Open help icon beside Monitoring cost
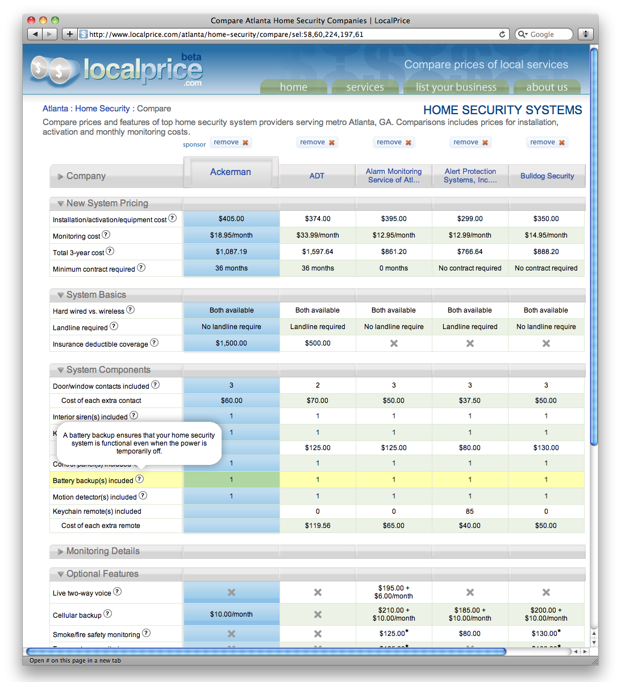The height and width of the screenshot is (682, 621). coord(106,235)
